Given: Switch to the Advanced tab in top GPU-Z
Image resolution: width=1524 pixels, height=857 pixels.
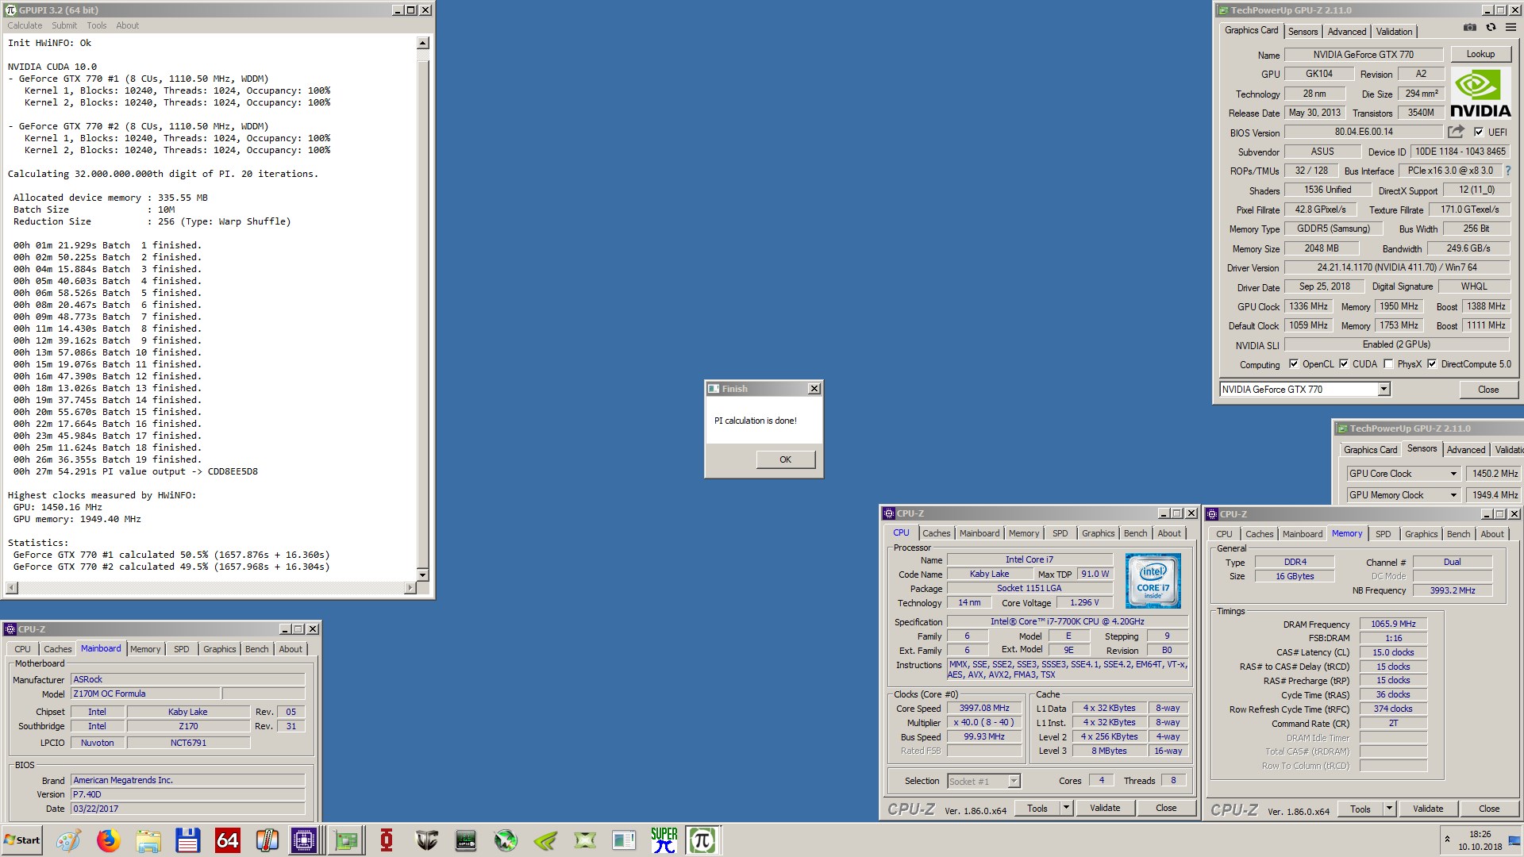Looking at the screenshot, I should tap(1347, 32).
